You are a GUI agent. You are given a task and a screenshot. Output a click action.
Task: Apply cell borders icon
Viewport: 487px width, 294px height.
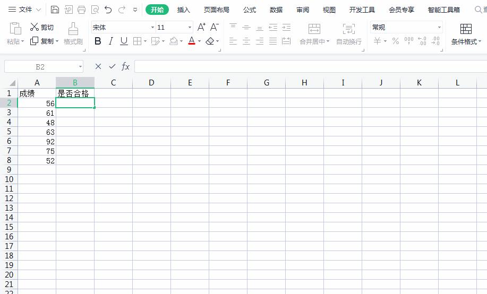(x=137, y=41)
